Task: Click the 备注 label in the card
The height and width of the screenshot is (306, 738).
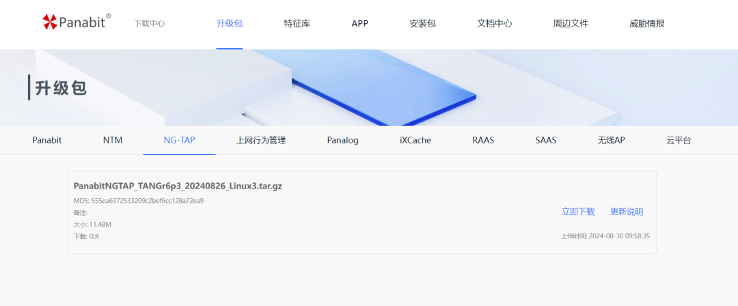Action: click(x=81, y=213)
